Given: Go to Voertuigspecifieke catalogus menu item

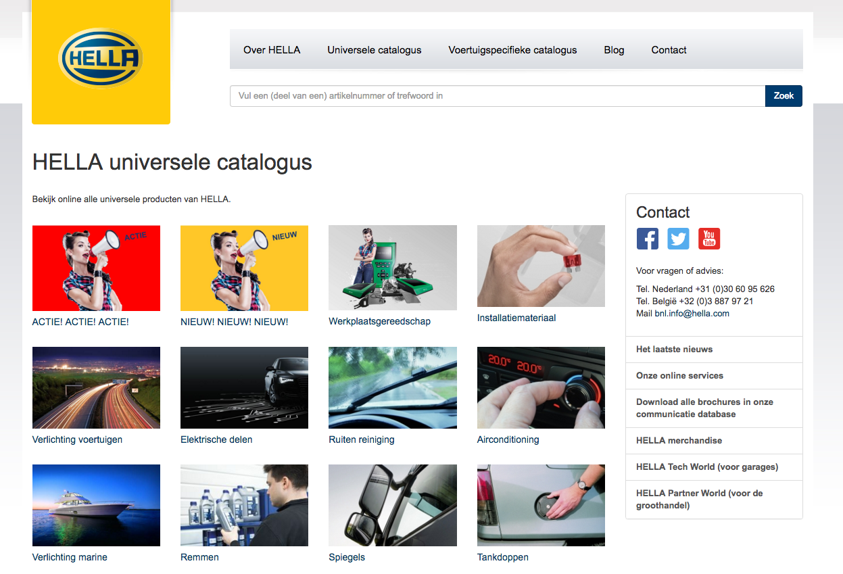Looking at the screenshot, I should pos(512,50).
